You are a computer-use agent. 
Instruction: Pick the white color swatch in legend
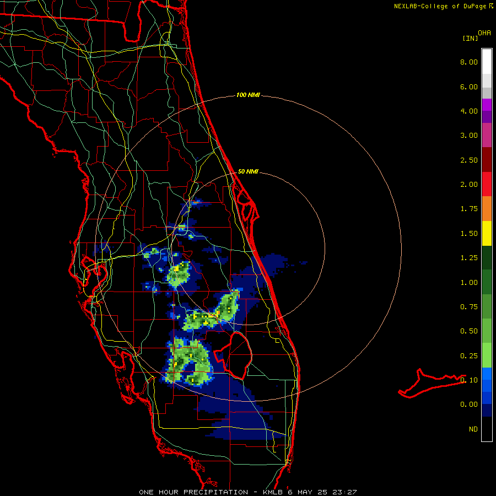coord(487,62)
